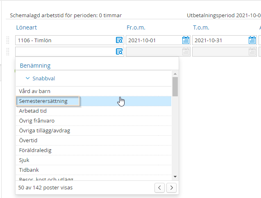Open lookup icon in 1106 - Timlön field
The image size is (261, 198).
[119, 40]
